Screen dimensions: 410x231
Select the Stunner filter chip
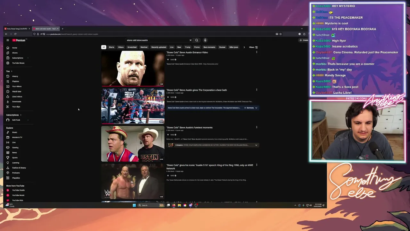pyautogui.click(x=222, y=47)
